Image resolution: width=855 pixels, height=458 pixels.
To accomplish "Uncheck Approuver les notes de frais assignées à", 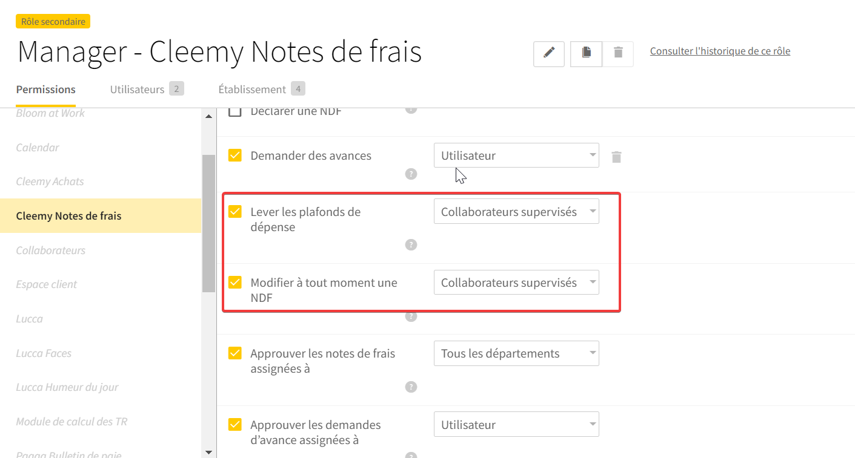I will [x=235, y=353].
